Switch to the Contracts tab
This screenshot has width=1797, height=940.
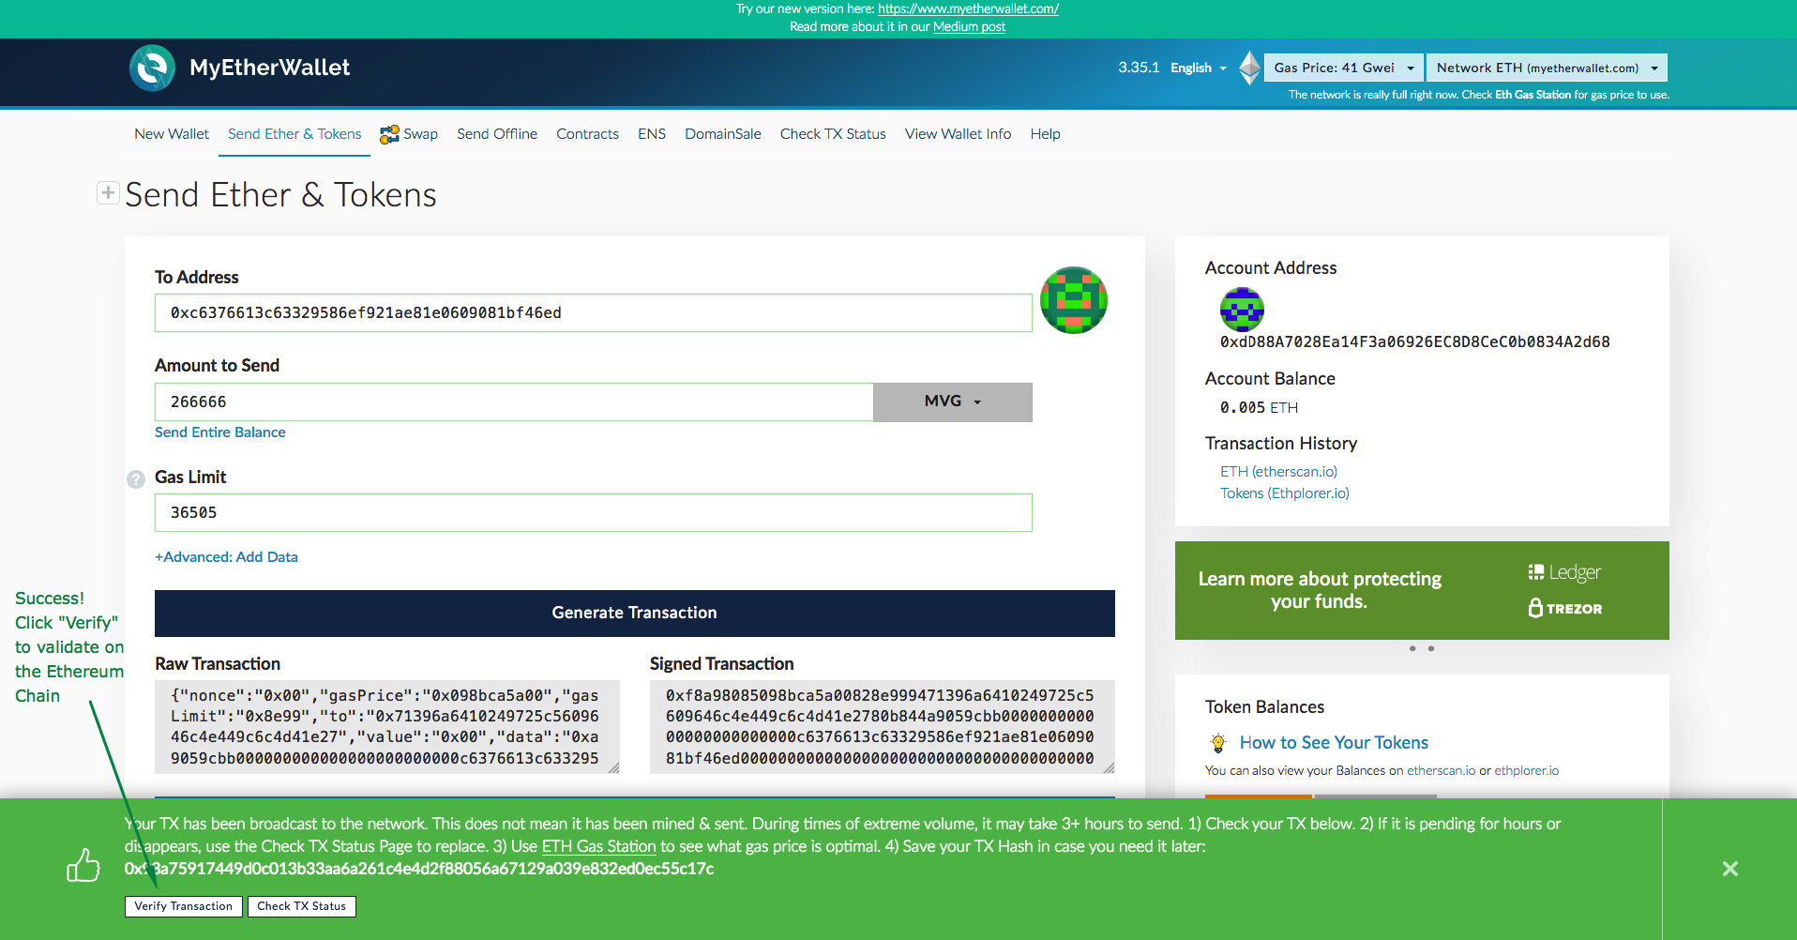tap(587, 134)
